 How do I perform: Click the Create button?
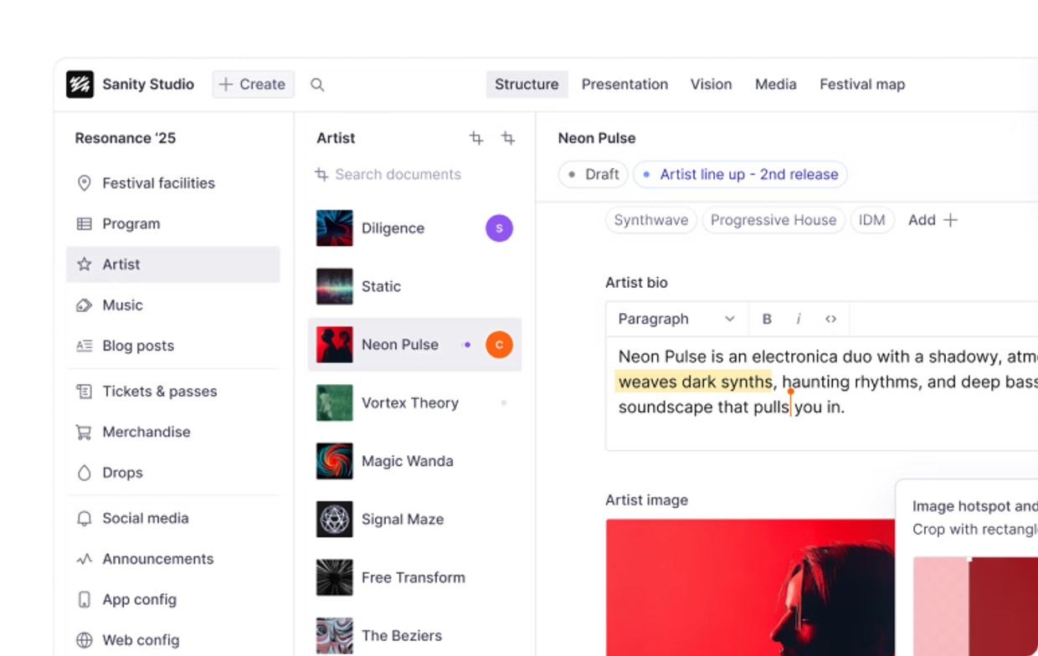click(x=254, y=85)
